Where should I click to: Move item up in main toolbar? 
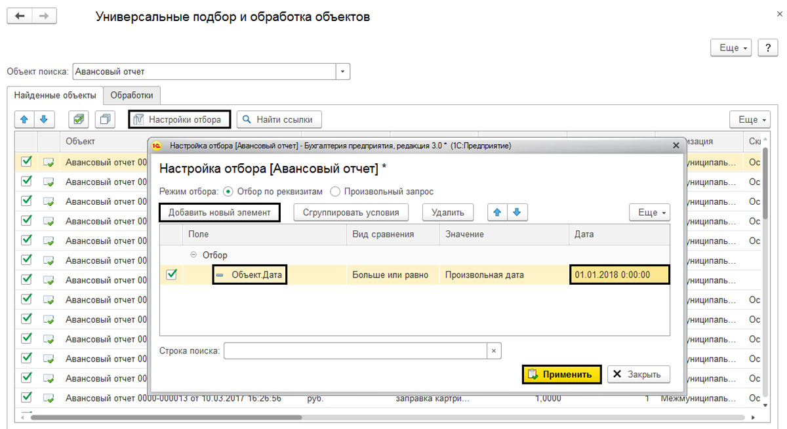pyautogui.click(x=24, y=119)
